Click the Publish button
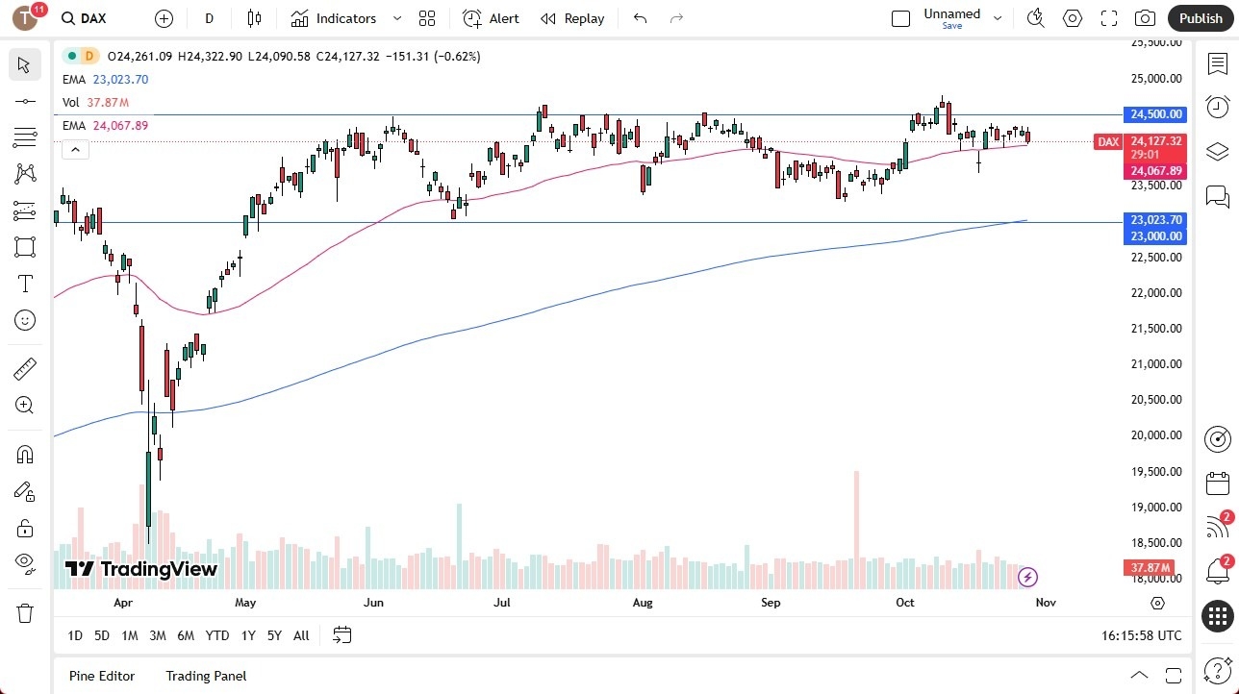 (1201, 17)
